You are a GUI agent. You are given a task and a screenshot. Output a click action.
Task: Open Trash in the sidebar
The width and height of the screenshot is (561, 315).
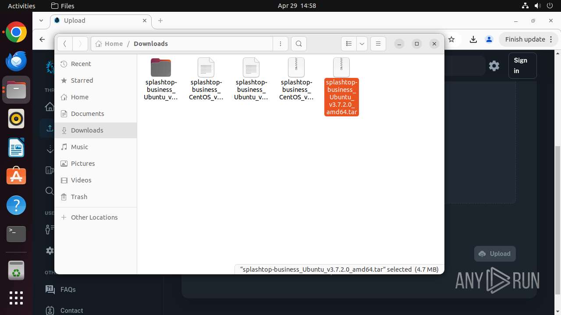[96, 197]
